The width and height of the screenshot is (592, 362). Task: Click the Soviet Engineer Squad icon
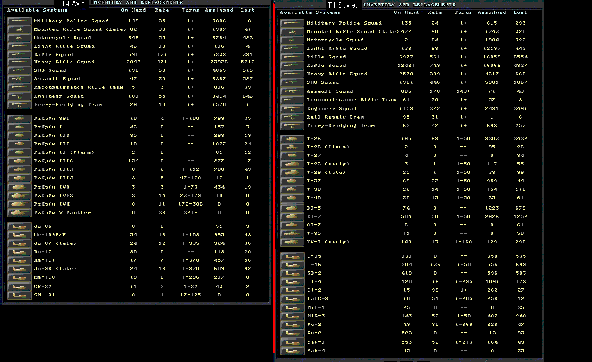pyautogui.click(x=292, y=109)
